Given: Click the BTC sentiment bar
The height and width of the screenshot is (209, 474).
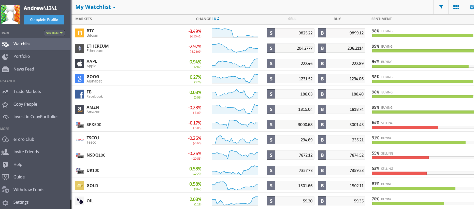Looking at the screenshot, I should pyautogui.click(x=423, y=36).
